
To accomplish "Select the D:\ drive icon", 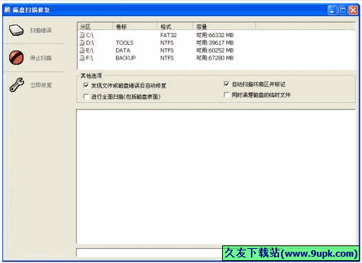I will [x=82, y=43].
